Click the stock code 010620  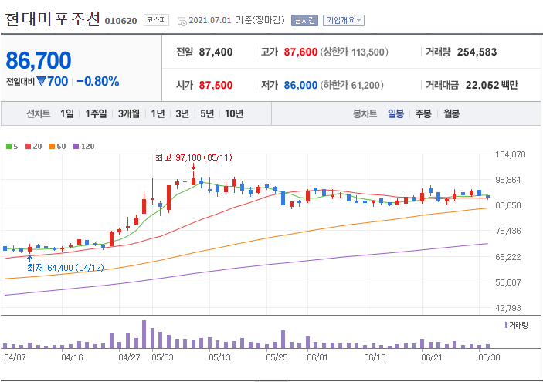coord(120,21)
